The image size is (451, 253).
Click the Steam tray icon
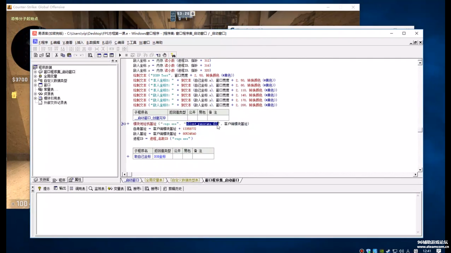[x=388, y=251]
